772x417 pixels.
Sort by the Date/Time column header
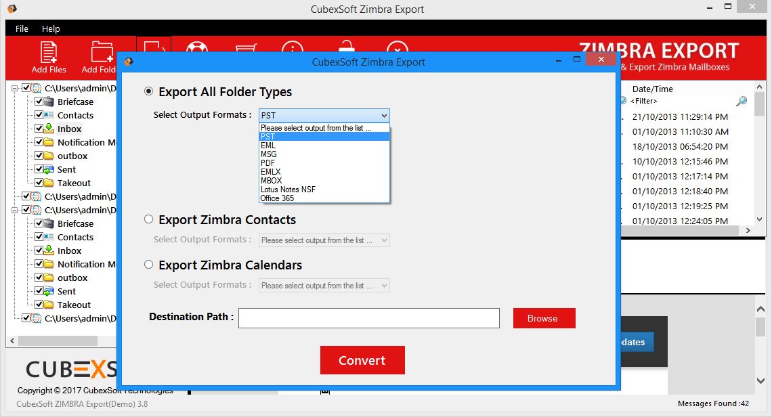[652, 89]
